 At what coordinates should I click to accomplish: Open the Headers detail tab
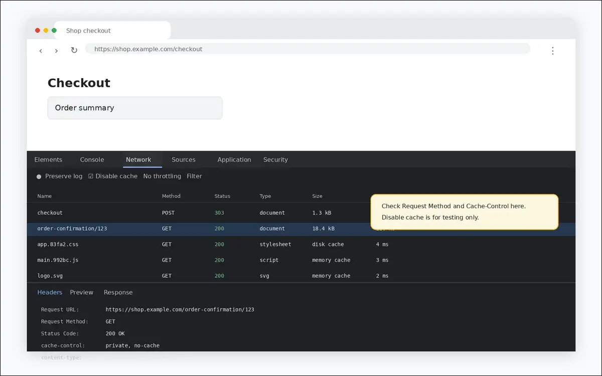click(50, 292)
